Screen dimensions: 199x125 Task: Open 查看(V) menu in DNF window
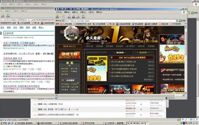pyautogui.click(x=75, y=12)
